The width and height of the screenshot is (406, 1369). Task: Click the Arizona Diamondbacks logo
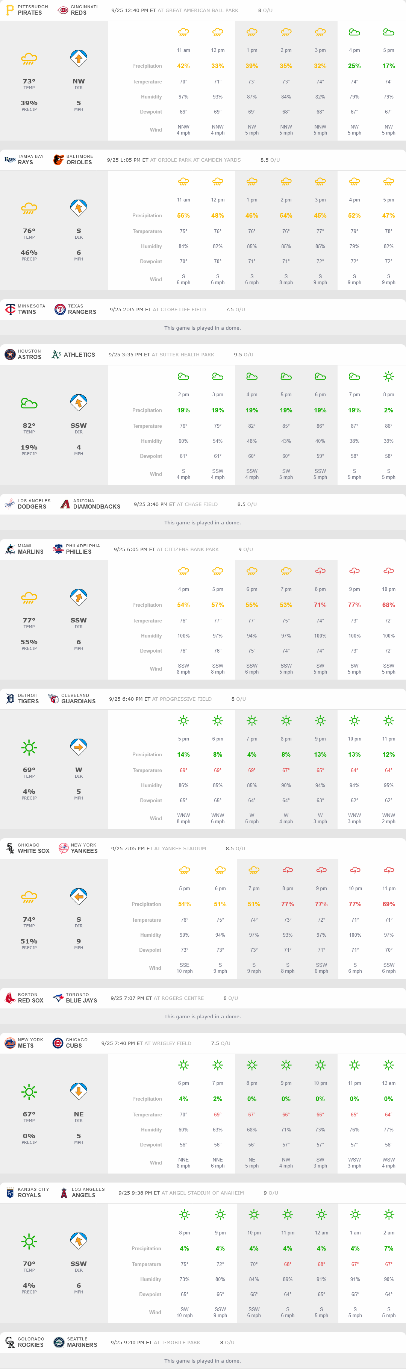tap(65, 504)
